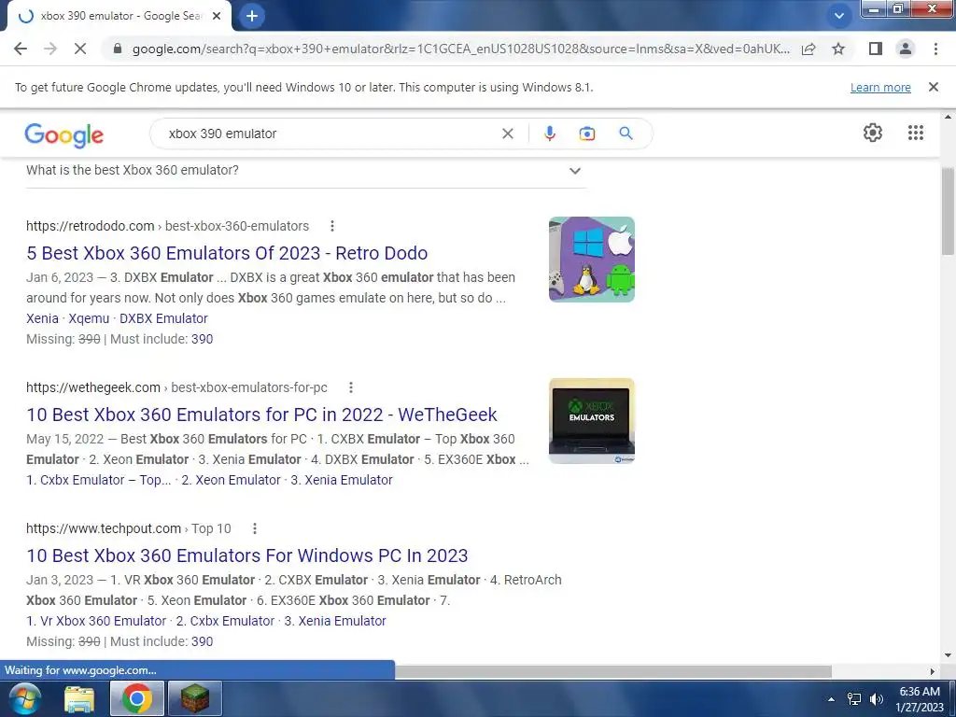Clear the search query with X

point(507,134)
